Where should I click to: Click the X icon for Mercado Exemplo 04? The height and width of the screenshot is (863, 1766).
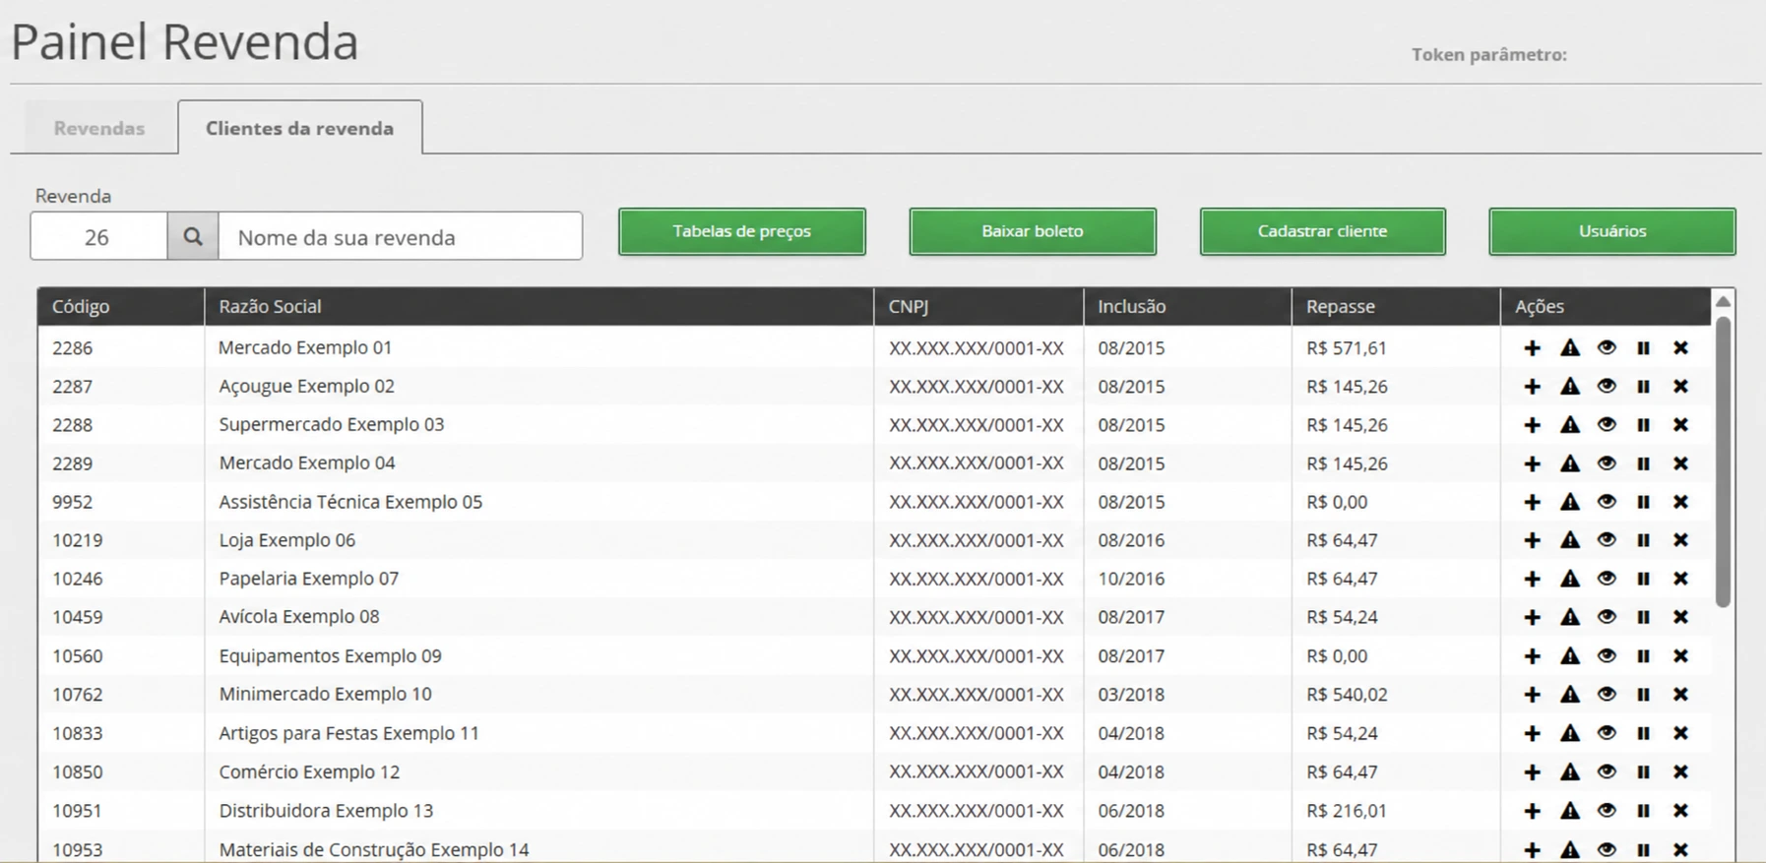point(1680,463)
